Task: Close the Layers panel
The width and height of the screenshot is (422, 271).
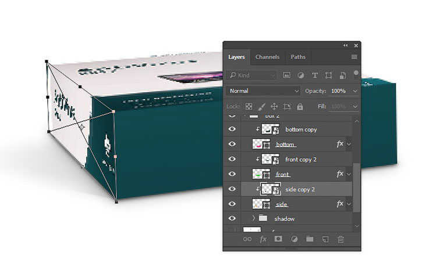Action: click(x=356, y=46)
